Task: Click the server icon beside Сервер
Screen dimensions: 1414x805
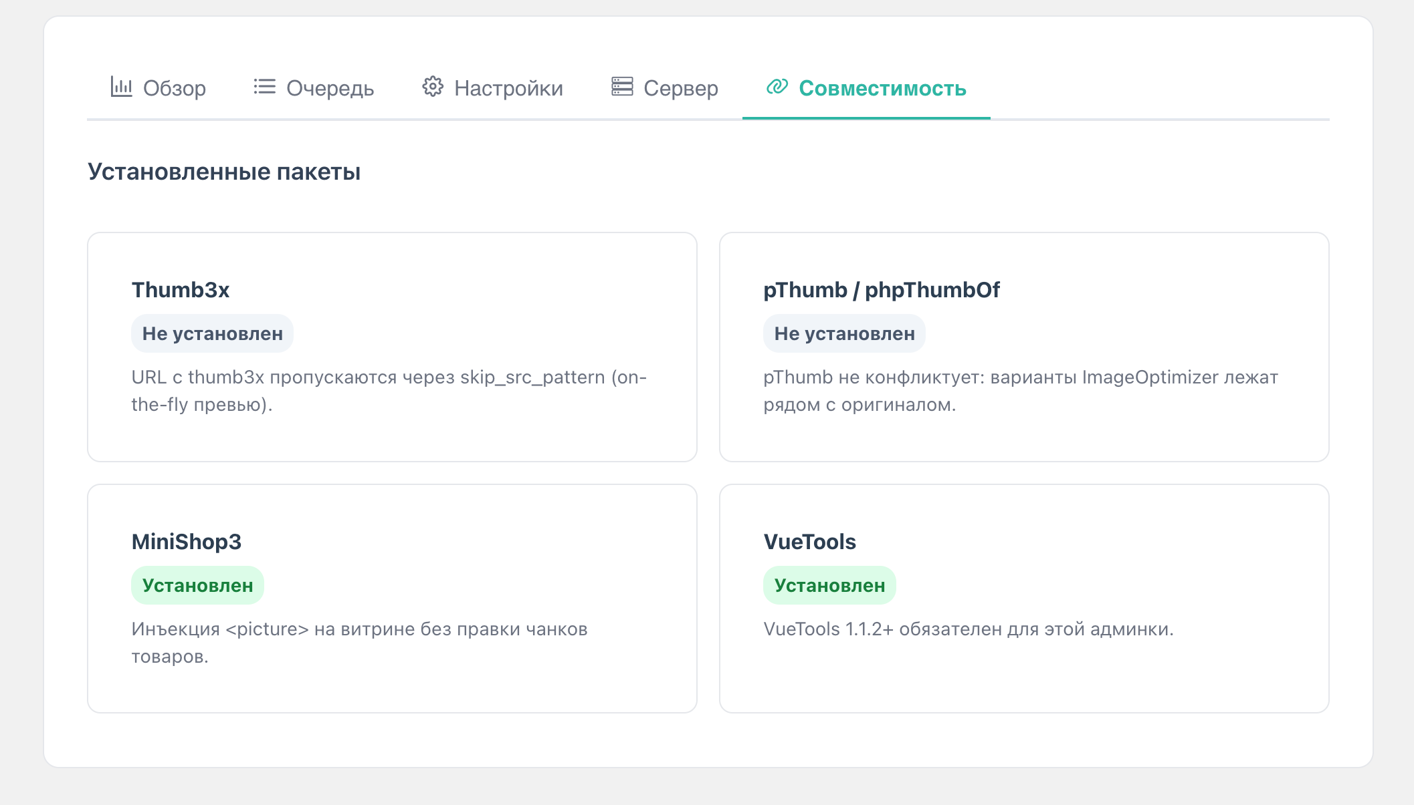Action: tap(622, 87)
